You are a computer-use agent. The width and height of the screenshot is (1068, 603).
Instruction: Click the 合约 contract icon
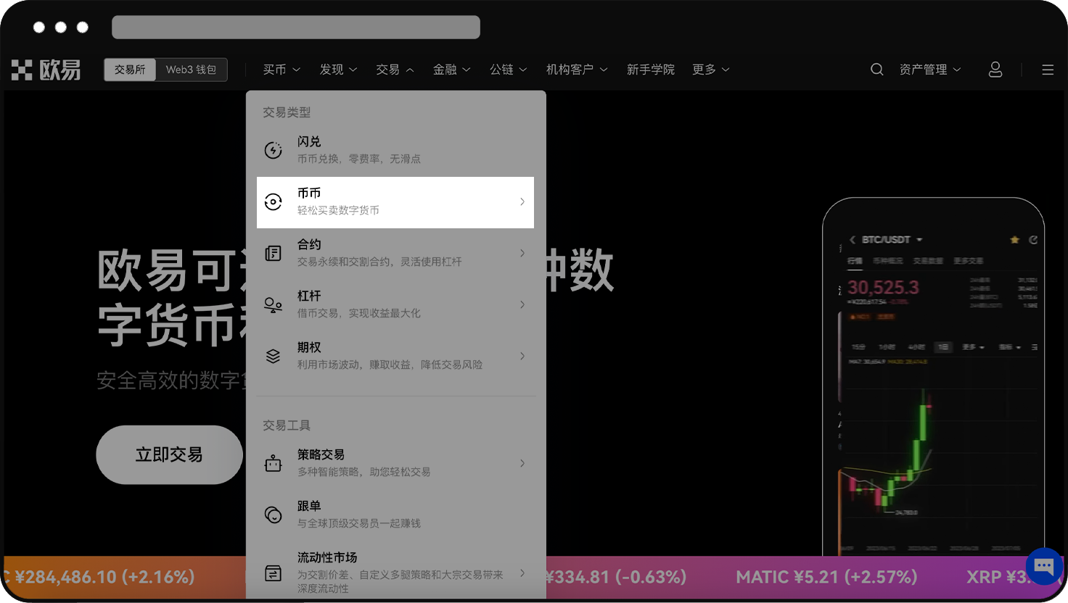coord(273,253)
